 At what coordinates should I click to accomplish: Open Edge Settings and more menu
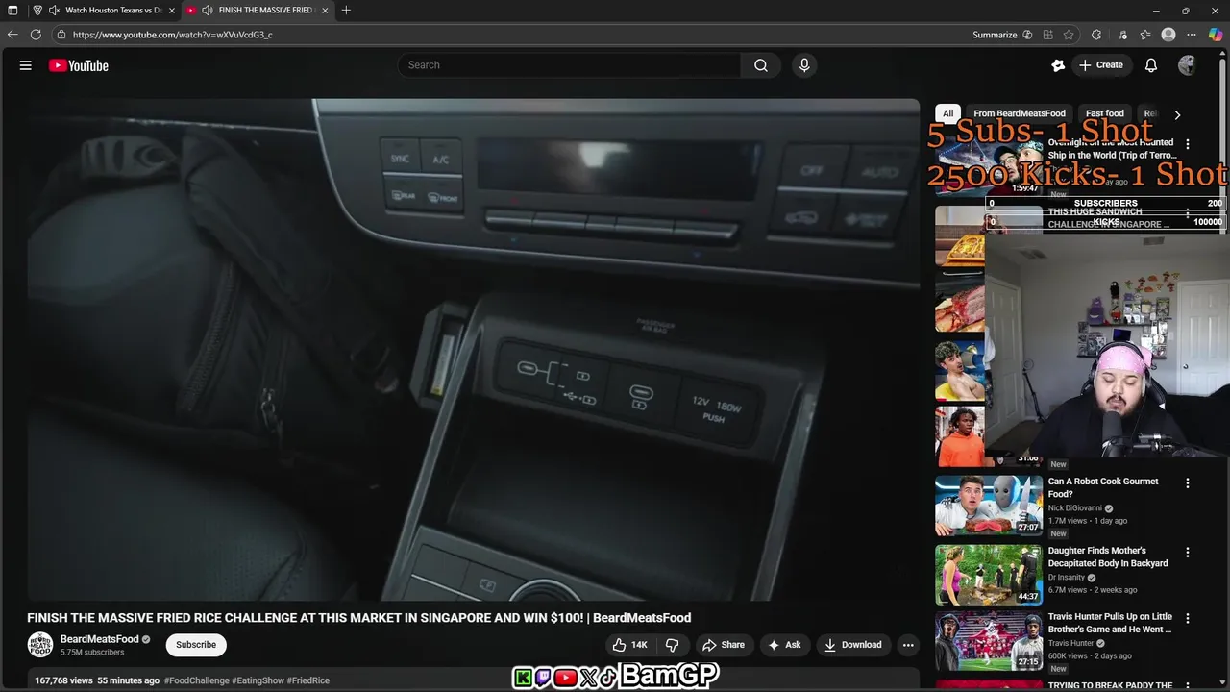1192,35
